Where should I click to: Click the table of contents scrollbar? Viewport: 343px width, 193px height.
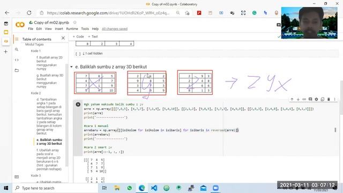66,115
